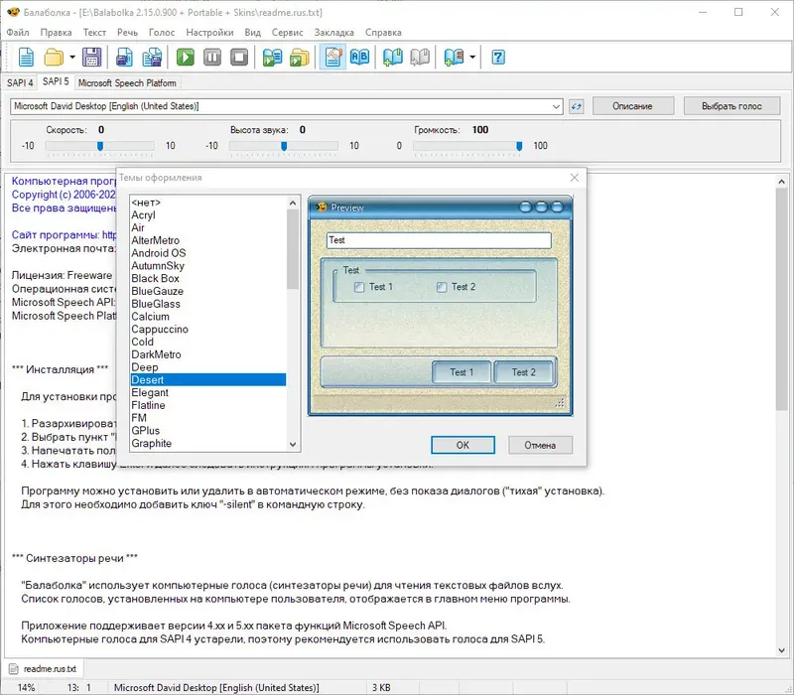Open the Файл menu
Screen dimensions: 794x695
click(18, 33)
